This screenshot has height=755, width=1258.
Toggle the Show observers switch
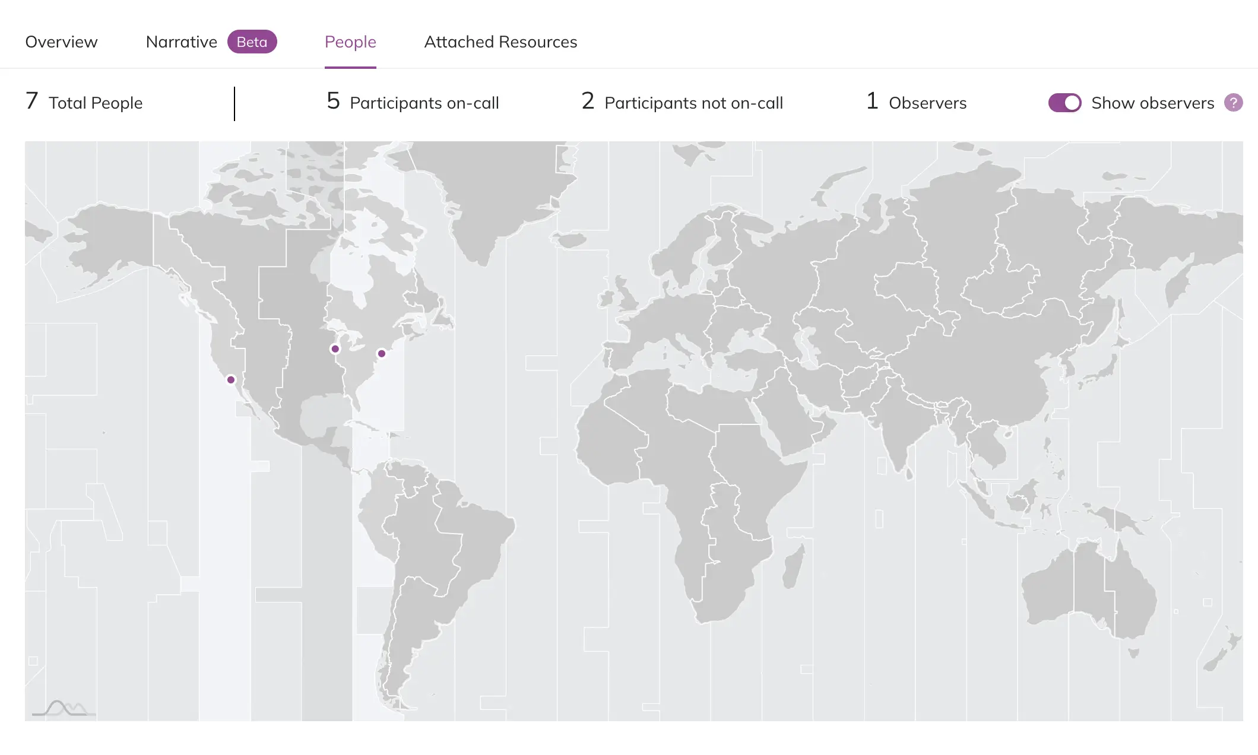(1064, 103)
